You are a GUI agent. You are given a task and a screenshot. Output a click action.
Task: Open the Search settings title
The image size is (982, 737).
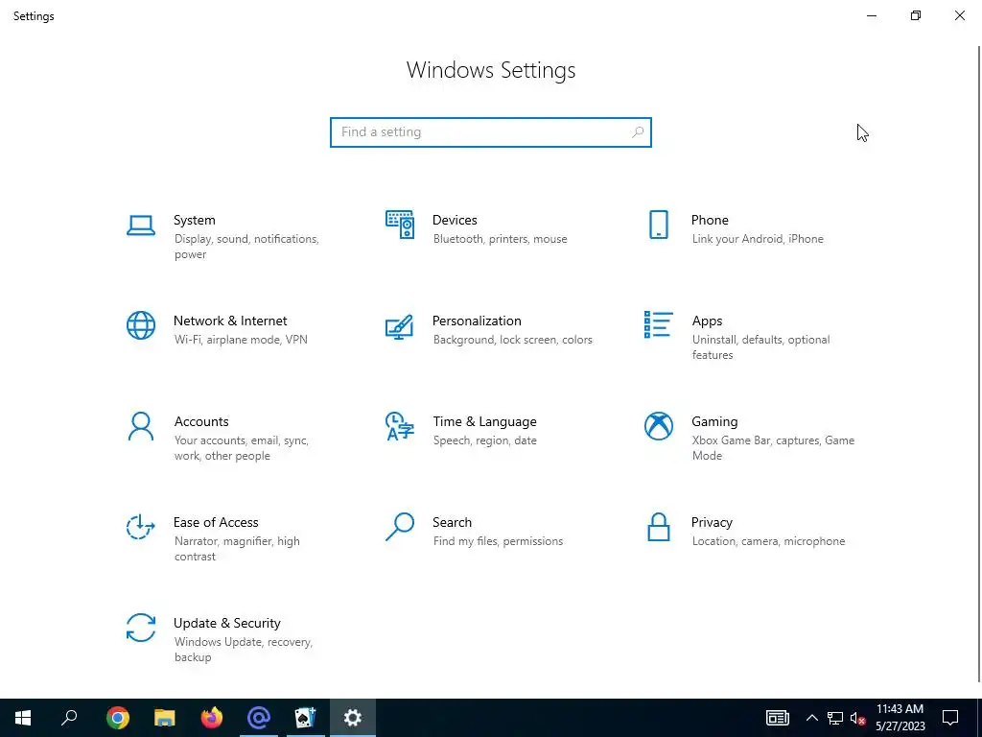[x=452, y=522]
